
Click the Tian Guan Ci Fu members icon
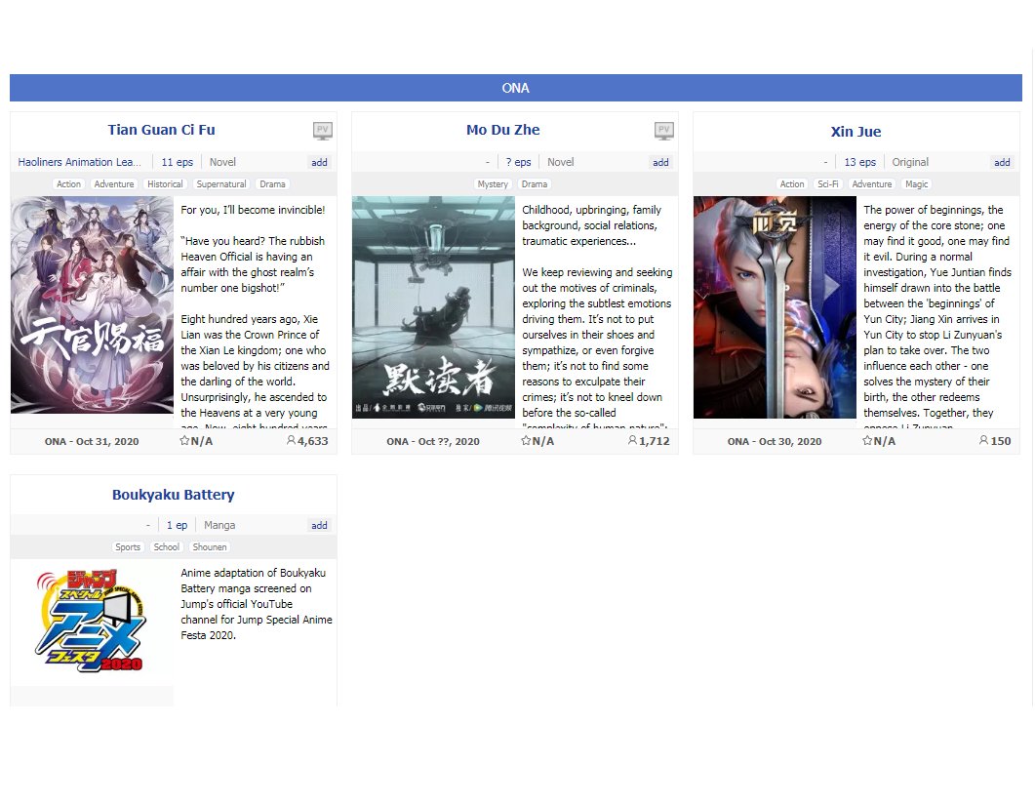[291, 440]
